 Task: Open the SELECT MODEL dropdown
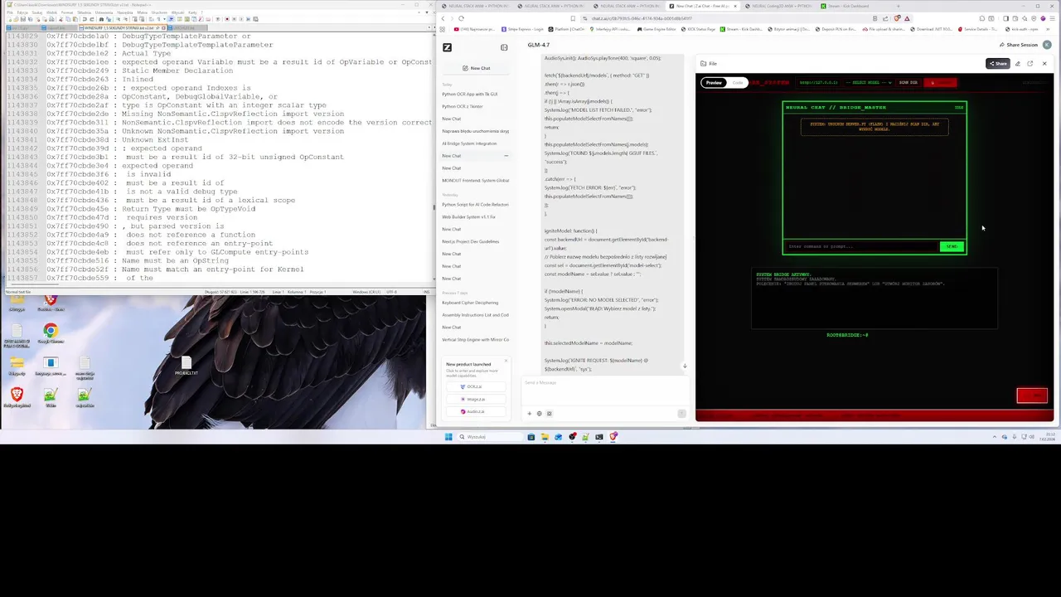click(x=870, y=82)
